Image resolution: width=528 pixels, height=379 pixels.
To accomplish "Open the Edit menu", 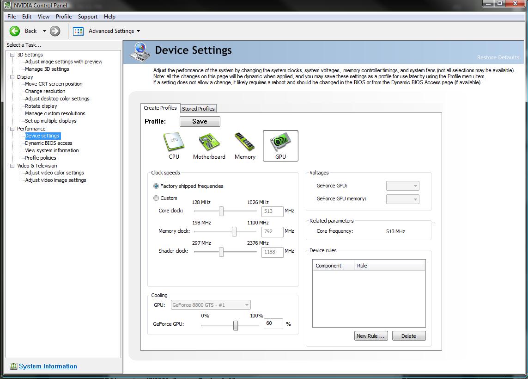I will [x=27, y=17].
